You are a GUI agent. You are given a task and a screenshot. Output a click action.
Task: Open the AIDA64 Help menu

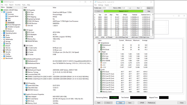pos(28,5)
